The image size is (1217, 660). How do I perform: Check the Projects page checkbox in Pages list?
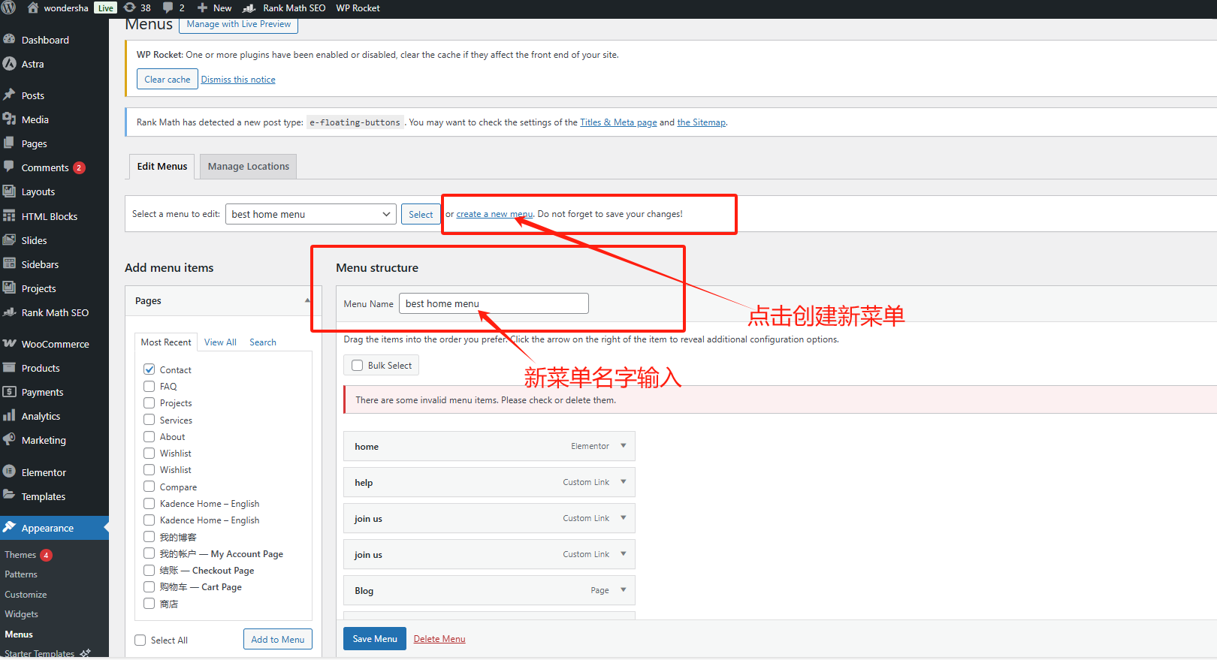[x=149, y=402]
